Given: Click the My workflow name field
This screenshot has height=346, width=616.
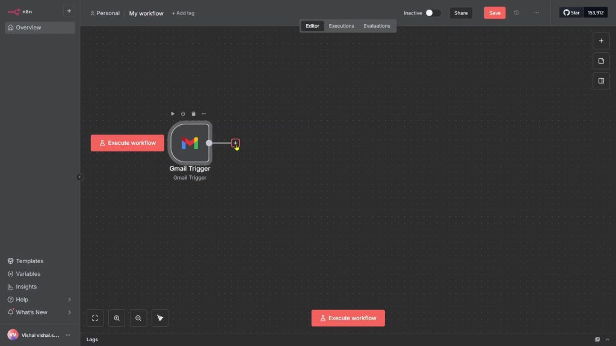Looking at the screenshot, I should tap(146, 13).
